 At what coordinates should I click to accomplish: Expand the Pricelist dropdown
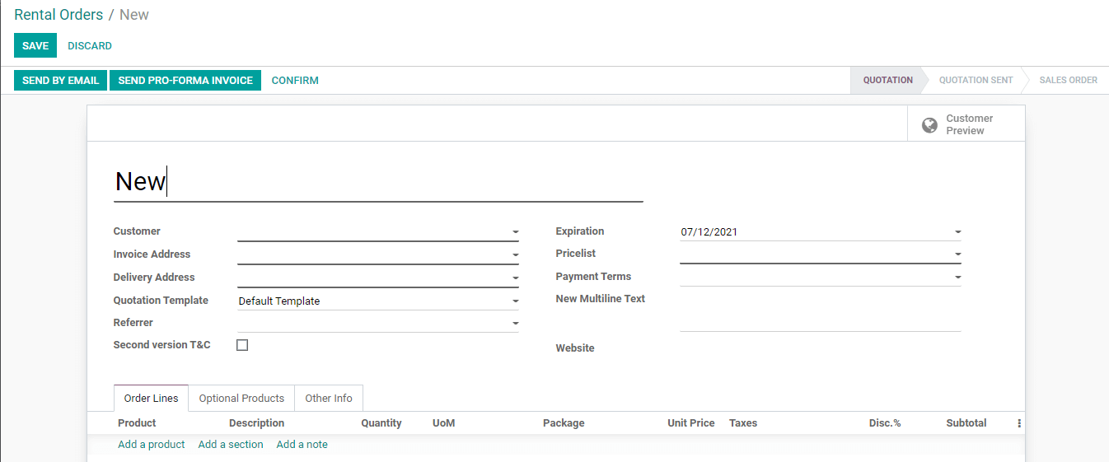957,254
